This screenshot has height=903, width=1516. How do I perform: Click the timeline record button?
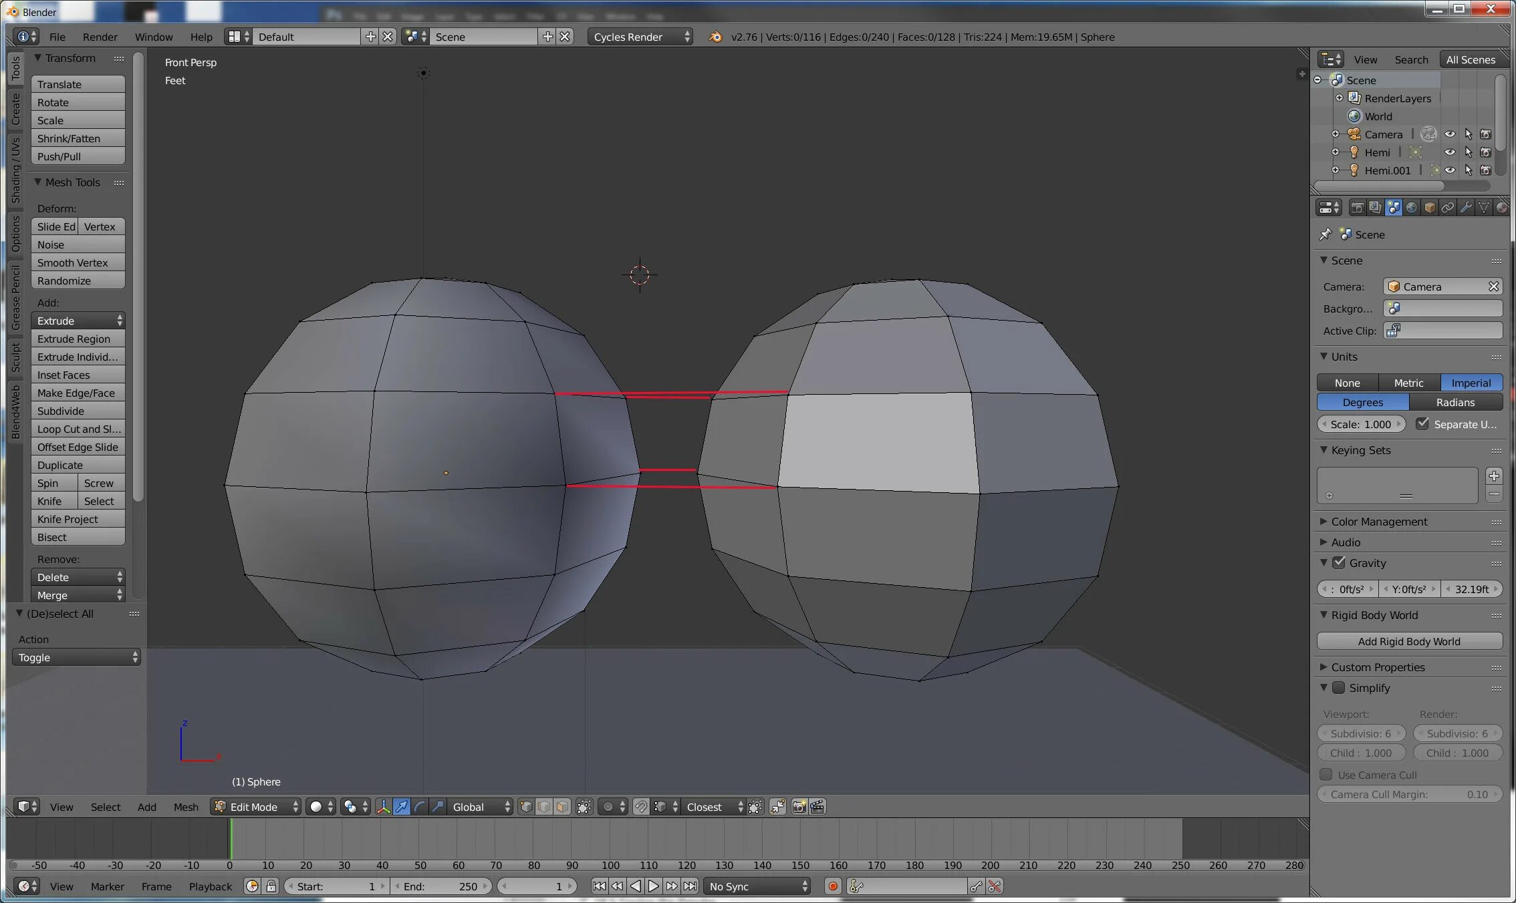point(833,886)
